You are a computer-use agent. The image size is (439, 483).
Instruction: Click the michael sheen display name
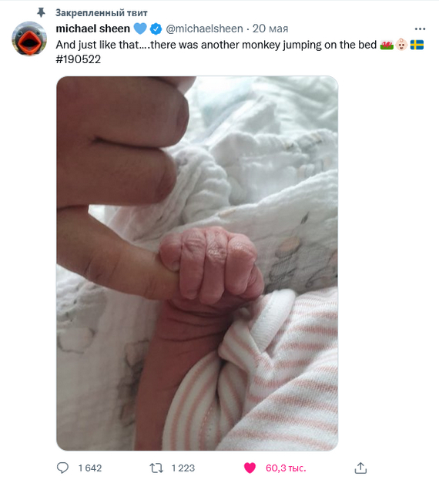pyautogui.click(x=92, y=29)
